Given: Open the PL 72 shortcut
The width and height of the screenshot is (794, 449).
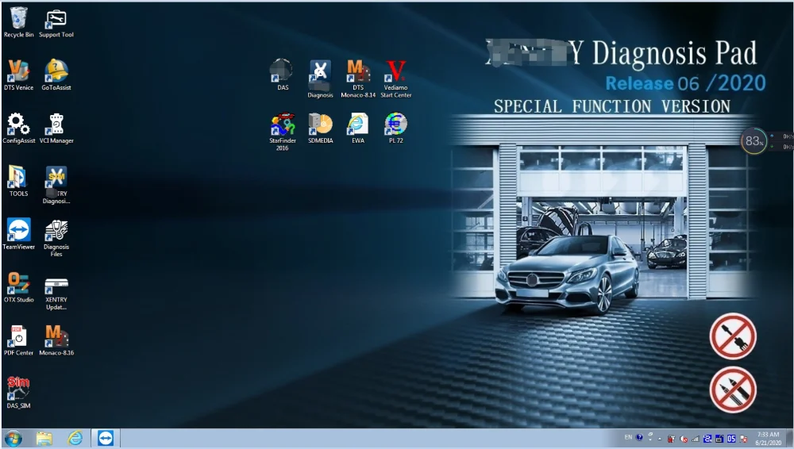Looking at the screenshot, I should click(x=396, y=128).
